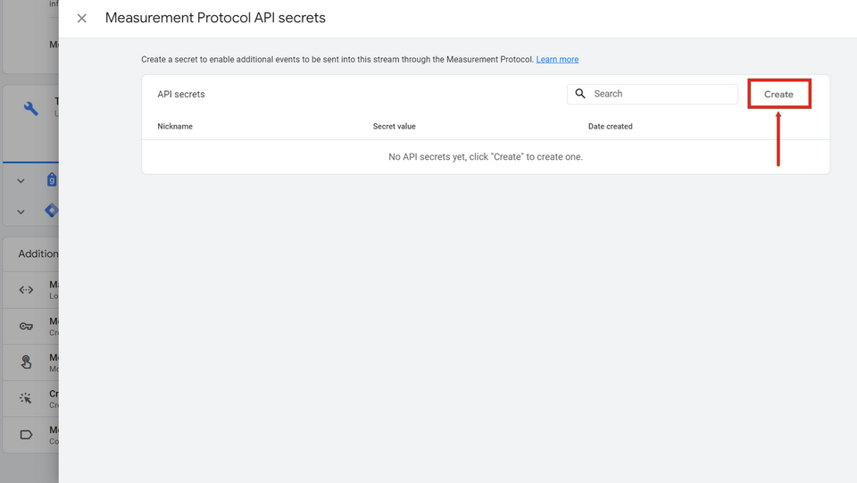Click the blue diamond tag icon
Viewport: 857px width, 483px height.
pyautogui.click(x=52, y=211)
